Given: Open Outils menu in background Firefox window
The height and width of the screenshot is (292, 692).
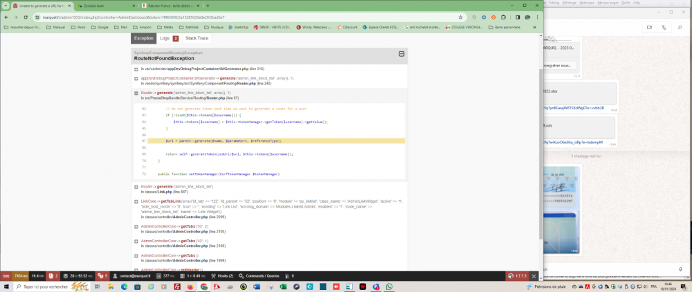Looking at the screenshot, I should pos(626,2).
